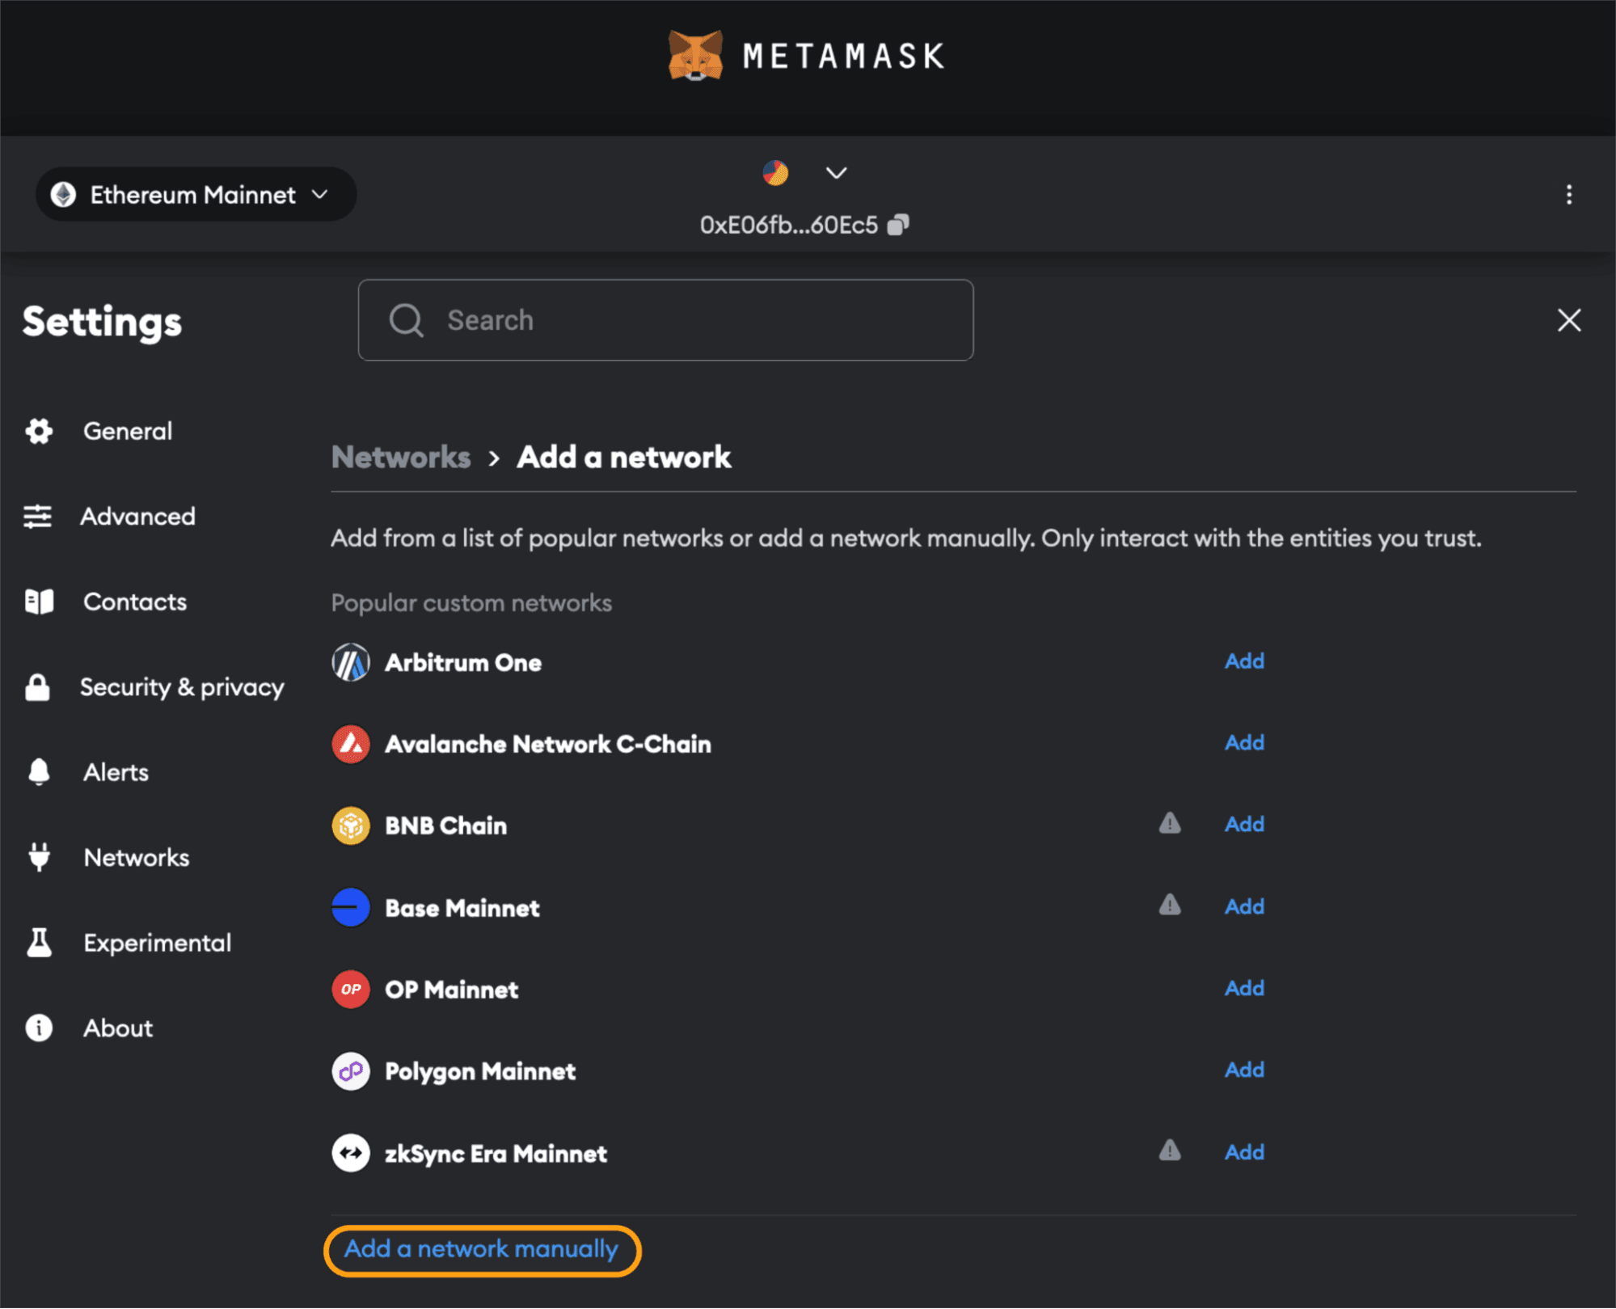This screenshot has height=1309, width=1616.
Task: Open the Networks settings tab
Action: click(137, 857)
